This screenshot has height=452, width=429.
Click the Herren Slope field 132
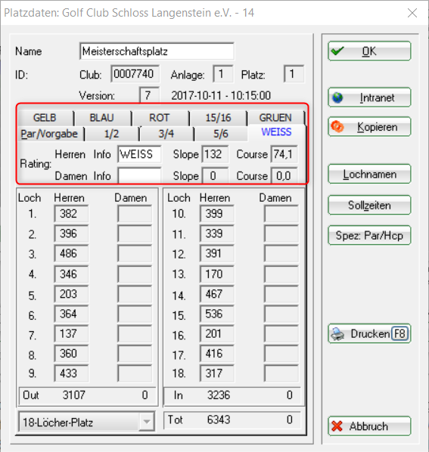coord(215,154)
